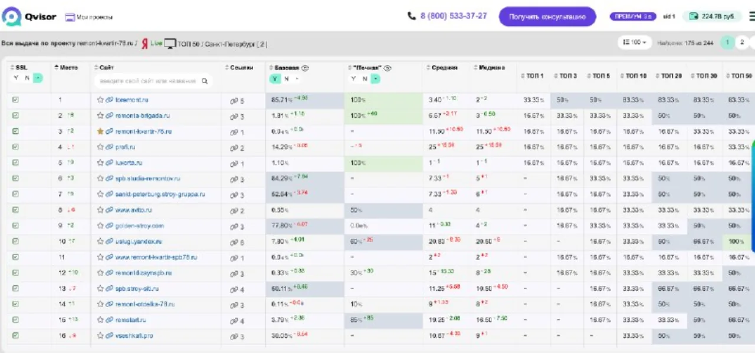Go to page 2 of results
This screenshot has width=755, height=353.
[x=743, y=42]
